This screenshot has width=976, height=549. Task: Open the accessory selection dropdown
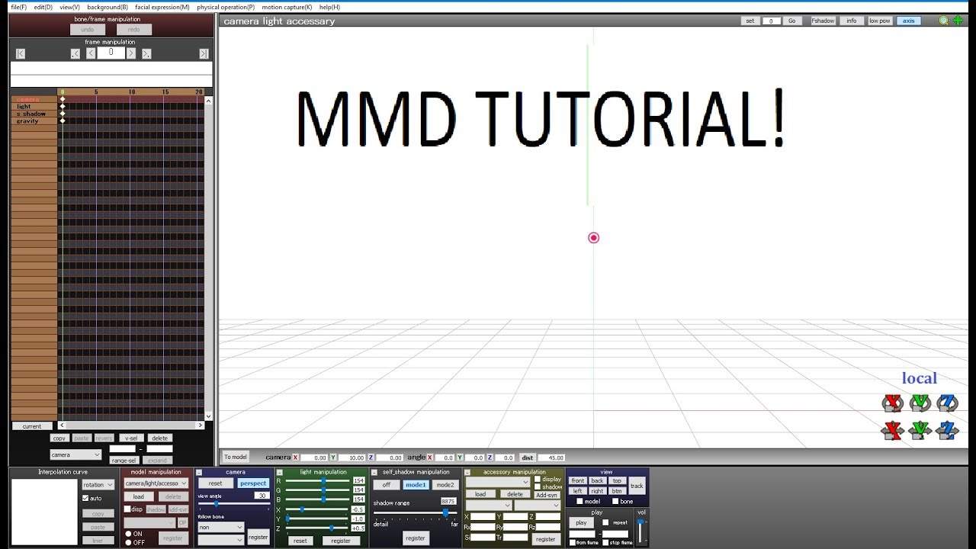[x=497, y=482]
